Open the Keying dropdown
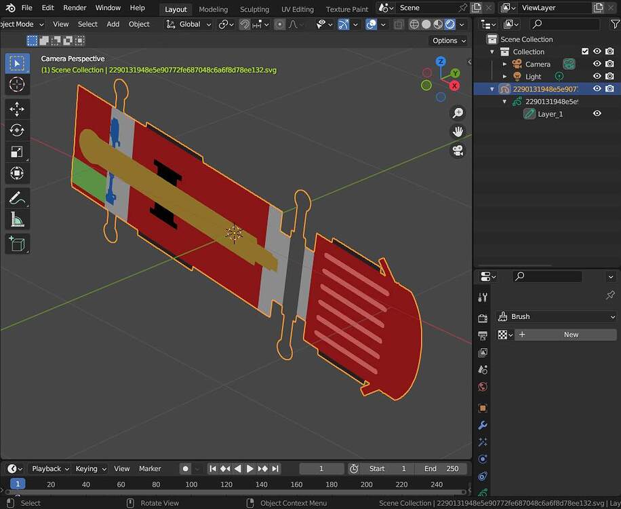Screen dimensions: 621x509 (90, 468)
